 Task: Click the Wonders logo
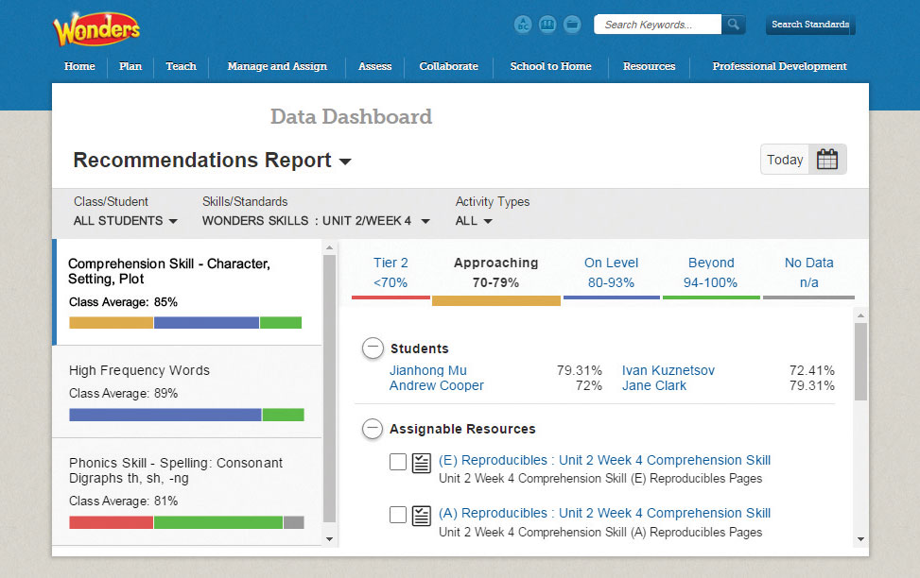[x=96, y=28]
